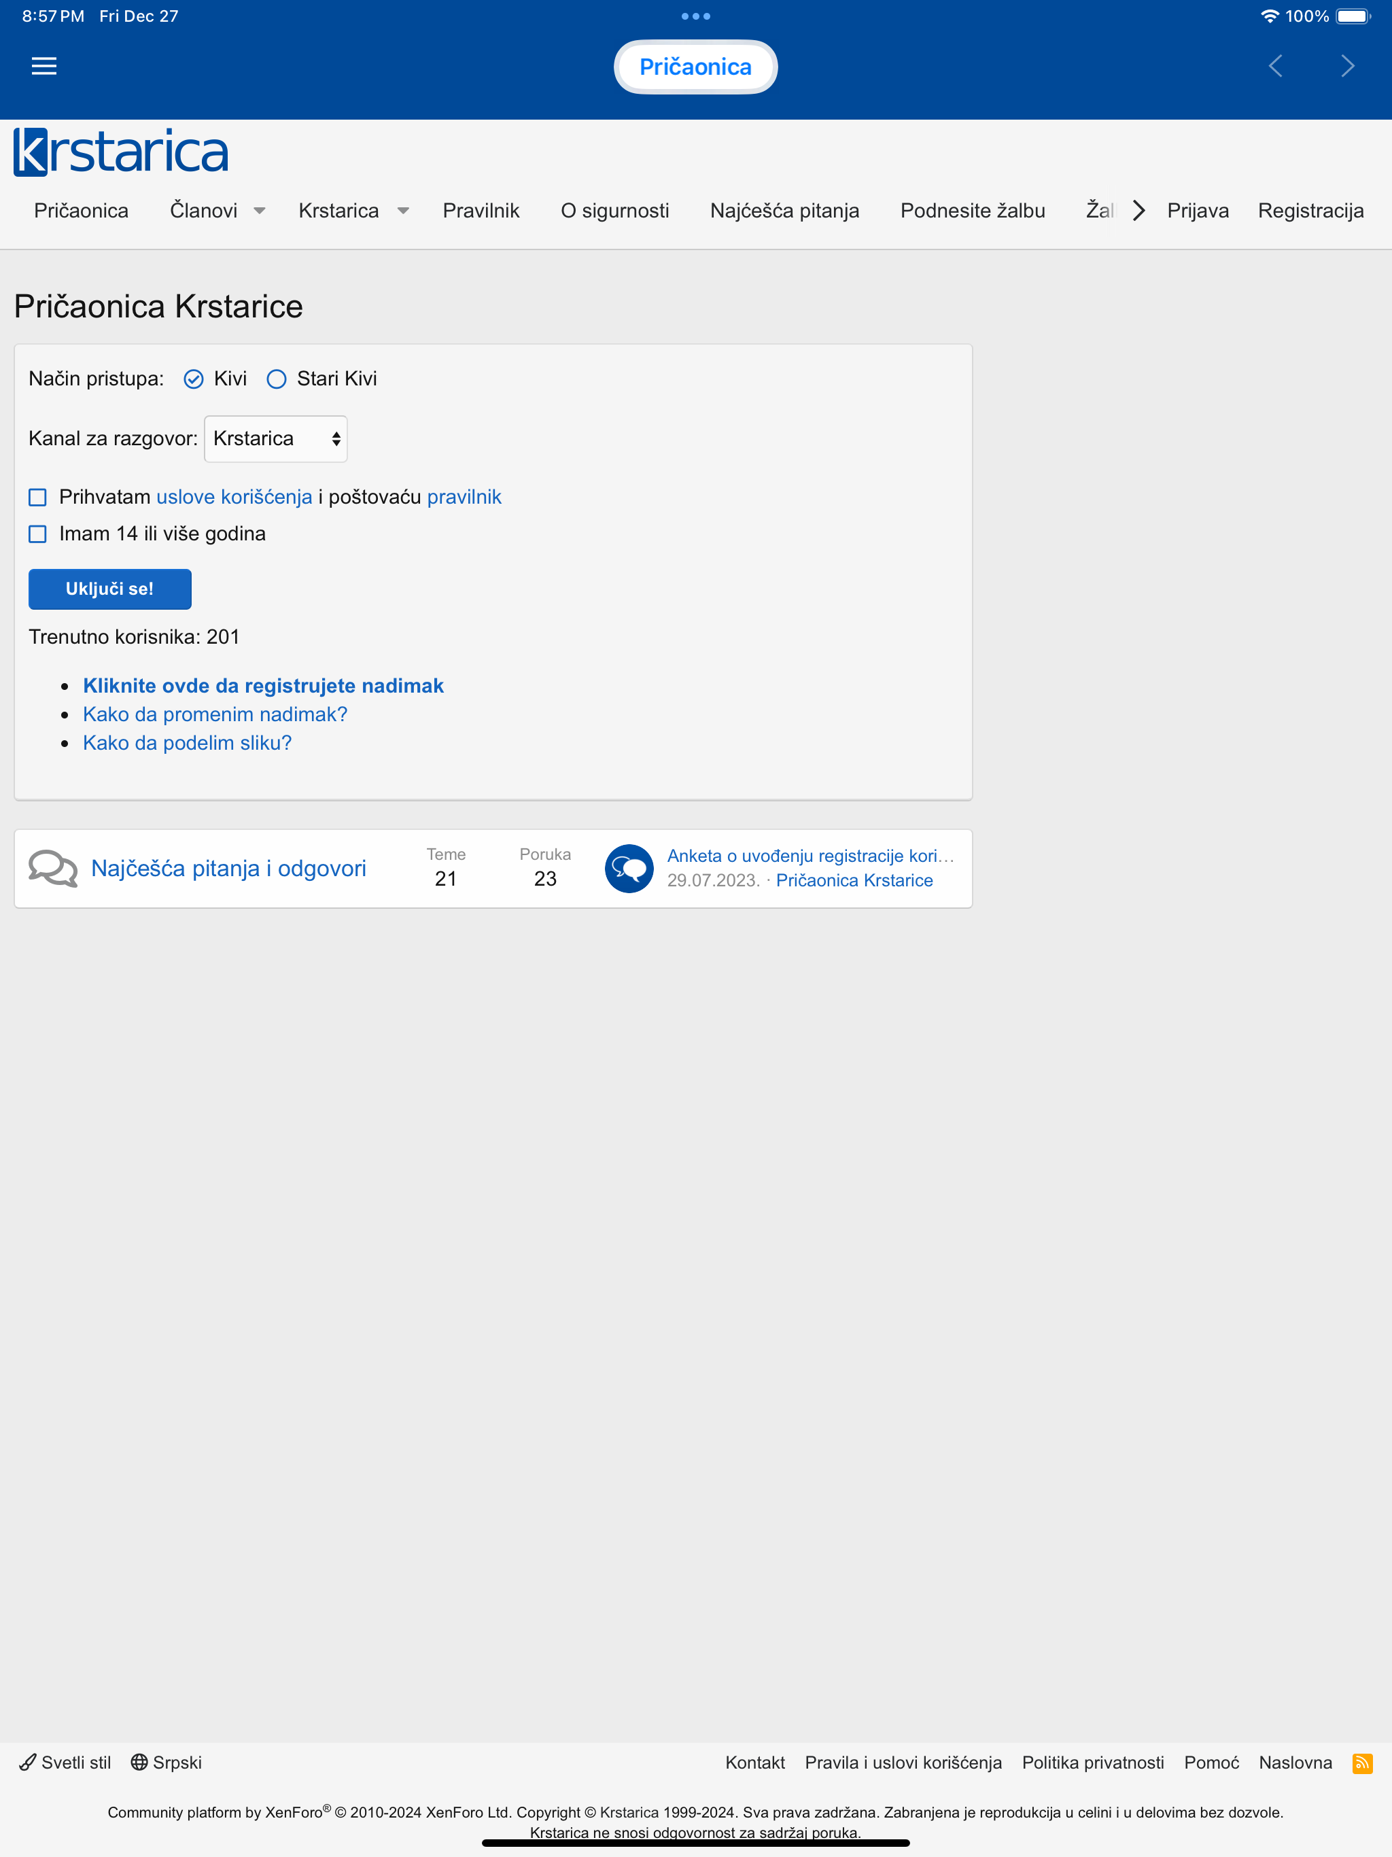Expand the Članovi menu arrow
The width and height of the screenshot is (1392, 1857).
point(260,211)
